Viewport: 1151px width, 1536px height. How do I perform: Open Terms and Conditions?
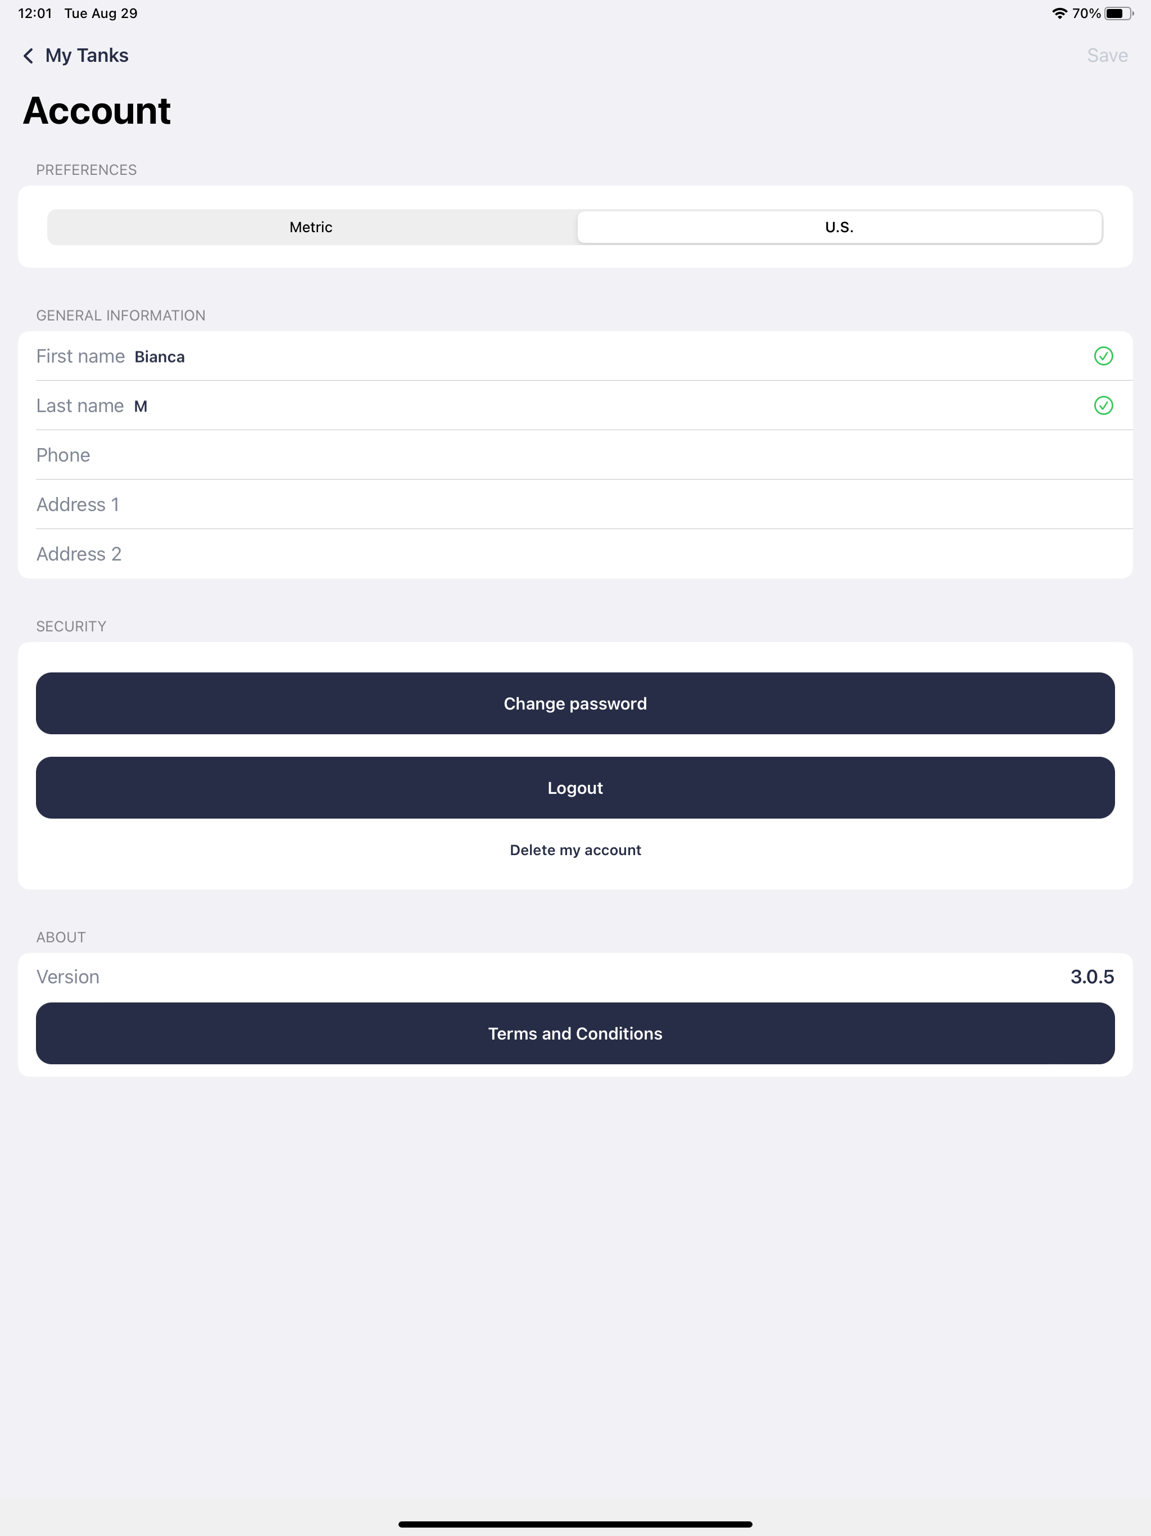click(x=575, y=1033)
